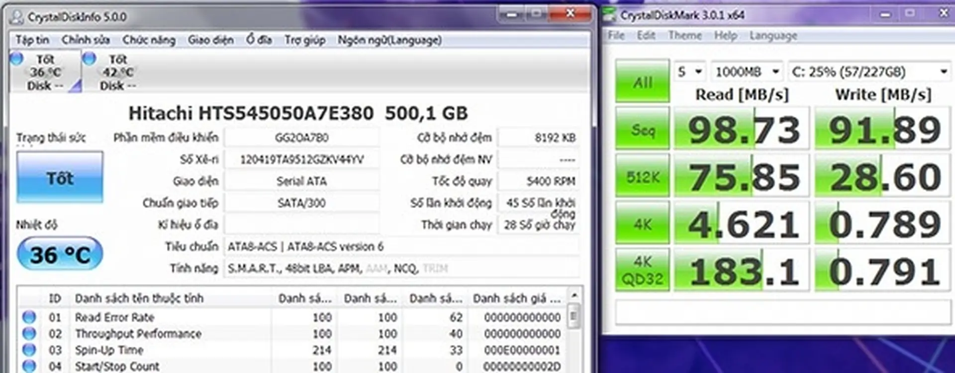The height and width of the screenshot is (373, 955).
Task: Click the CrystalDiskMark title bar icon
Action: (610, 15)
